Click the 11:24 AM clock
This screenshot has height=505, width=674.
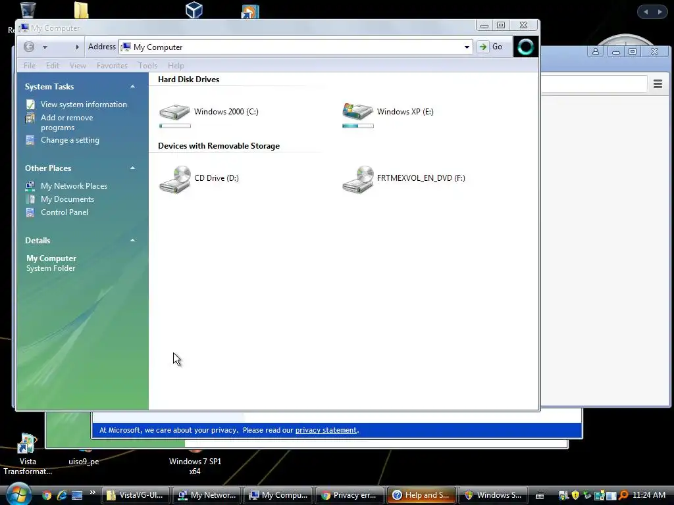[649, 495]
